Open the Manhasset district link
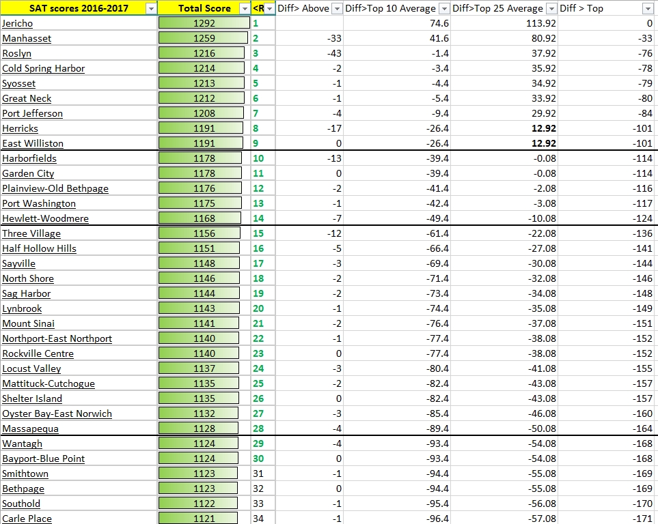The image size is (658, 524). point(27,39)
